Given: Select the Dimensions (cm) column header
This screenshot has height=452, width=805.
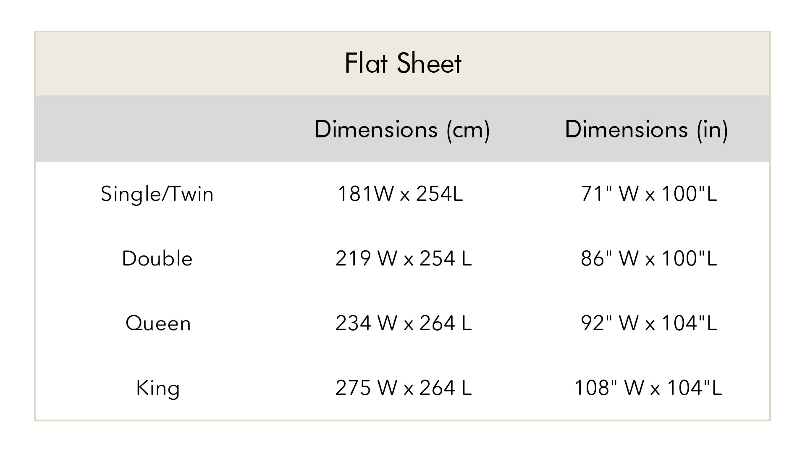Looking at the screenshot, I should 402,129.
